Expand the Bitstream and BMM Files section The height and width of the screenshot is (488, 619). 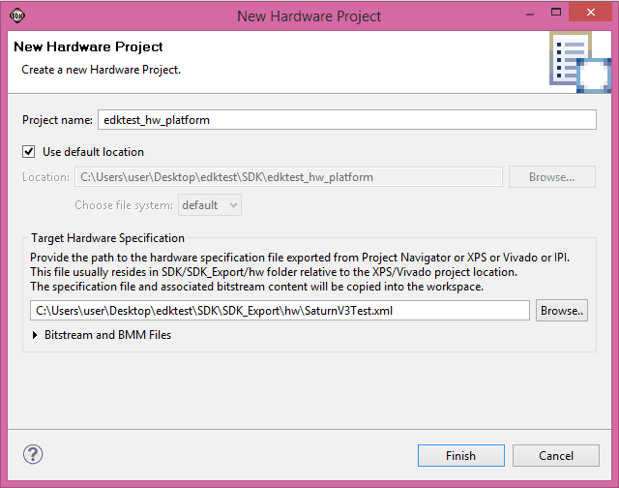[x=107, y=335]
